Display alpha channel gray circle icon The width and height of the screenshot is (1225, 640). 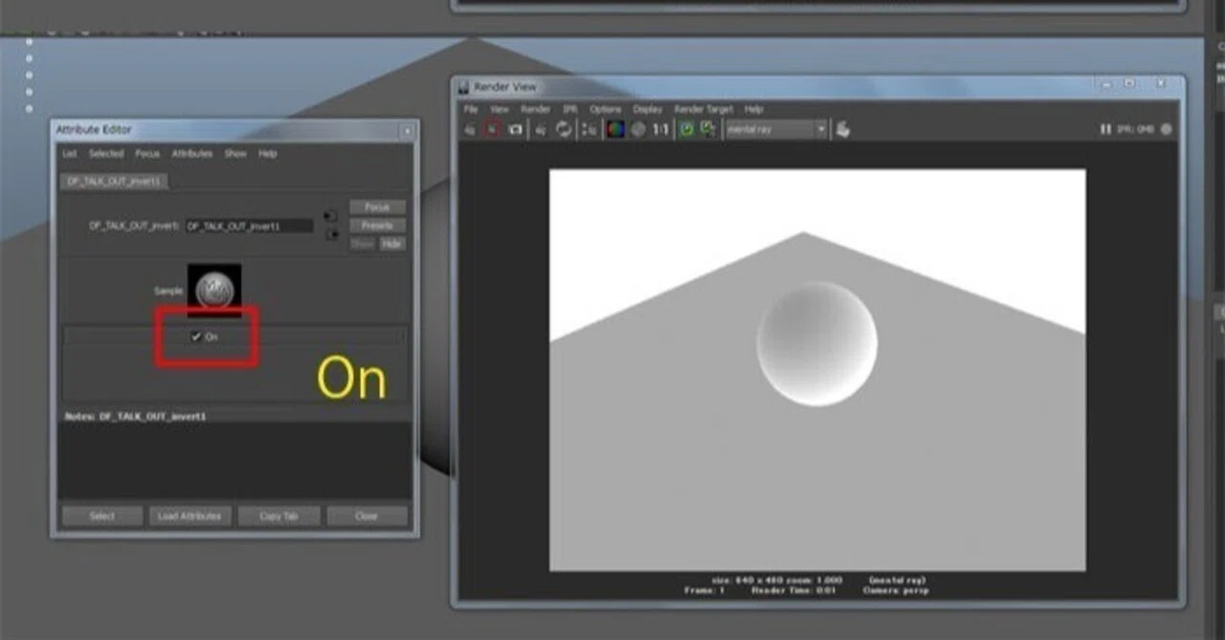[638, 129]
